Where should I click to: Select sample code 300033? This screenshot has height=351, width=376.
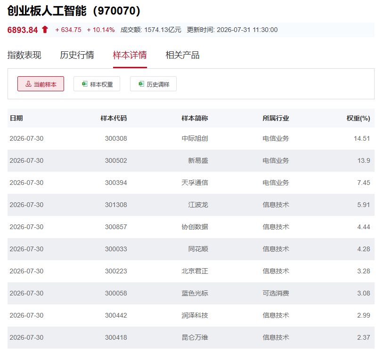pyautogui.click(x=116, y=249)
